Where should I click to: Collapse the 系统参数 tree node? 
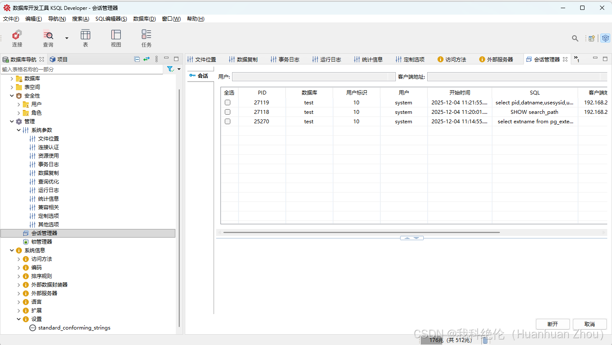(19, 130)
